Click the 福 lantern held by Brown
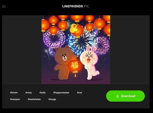 tap(75, 66)
